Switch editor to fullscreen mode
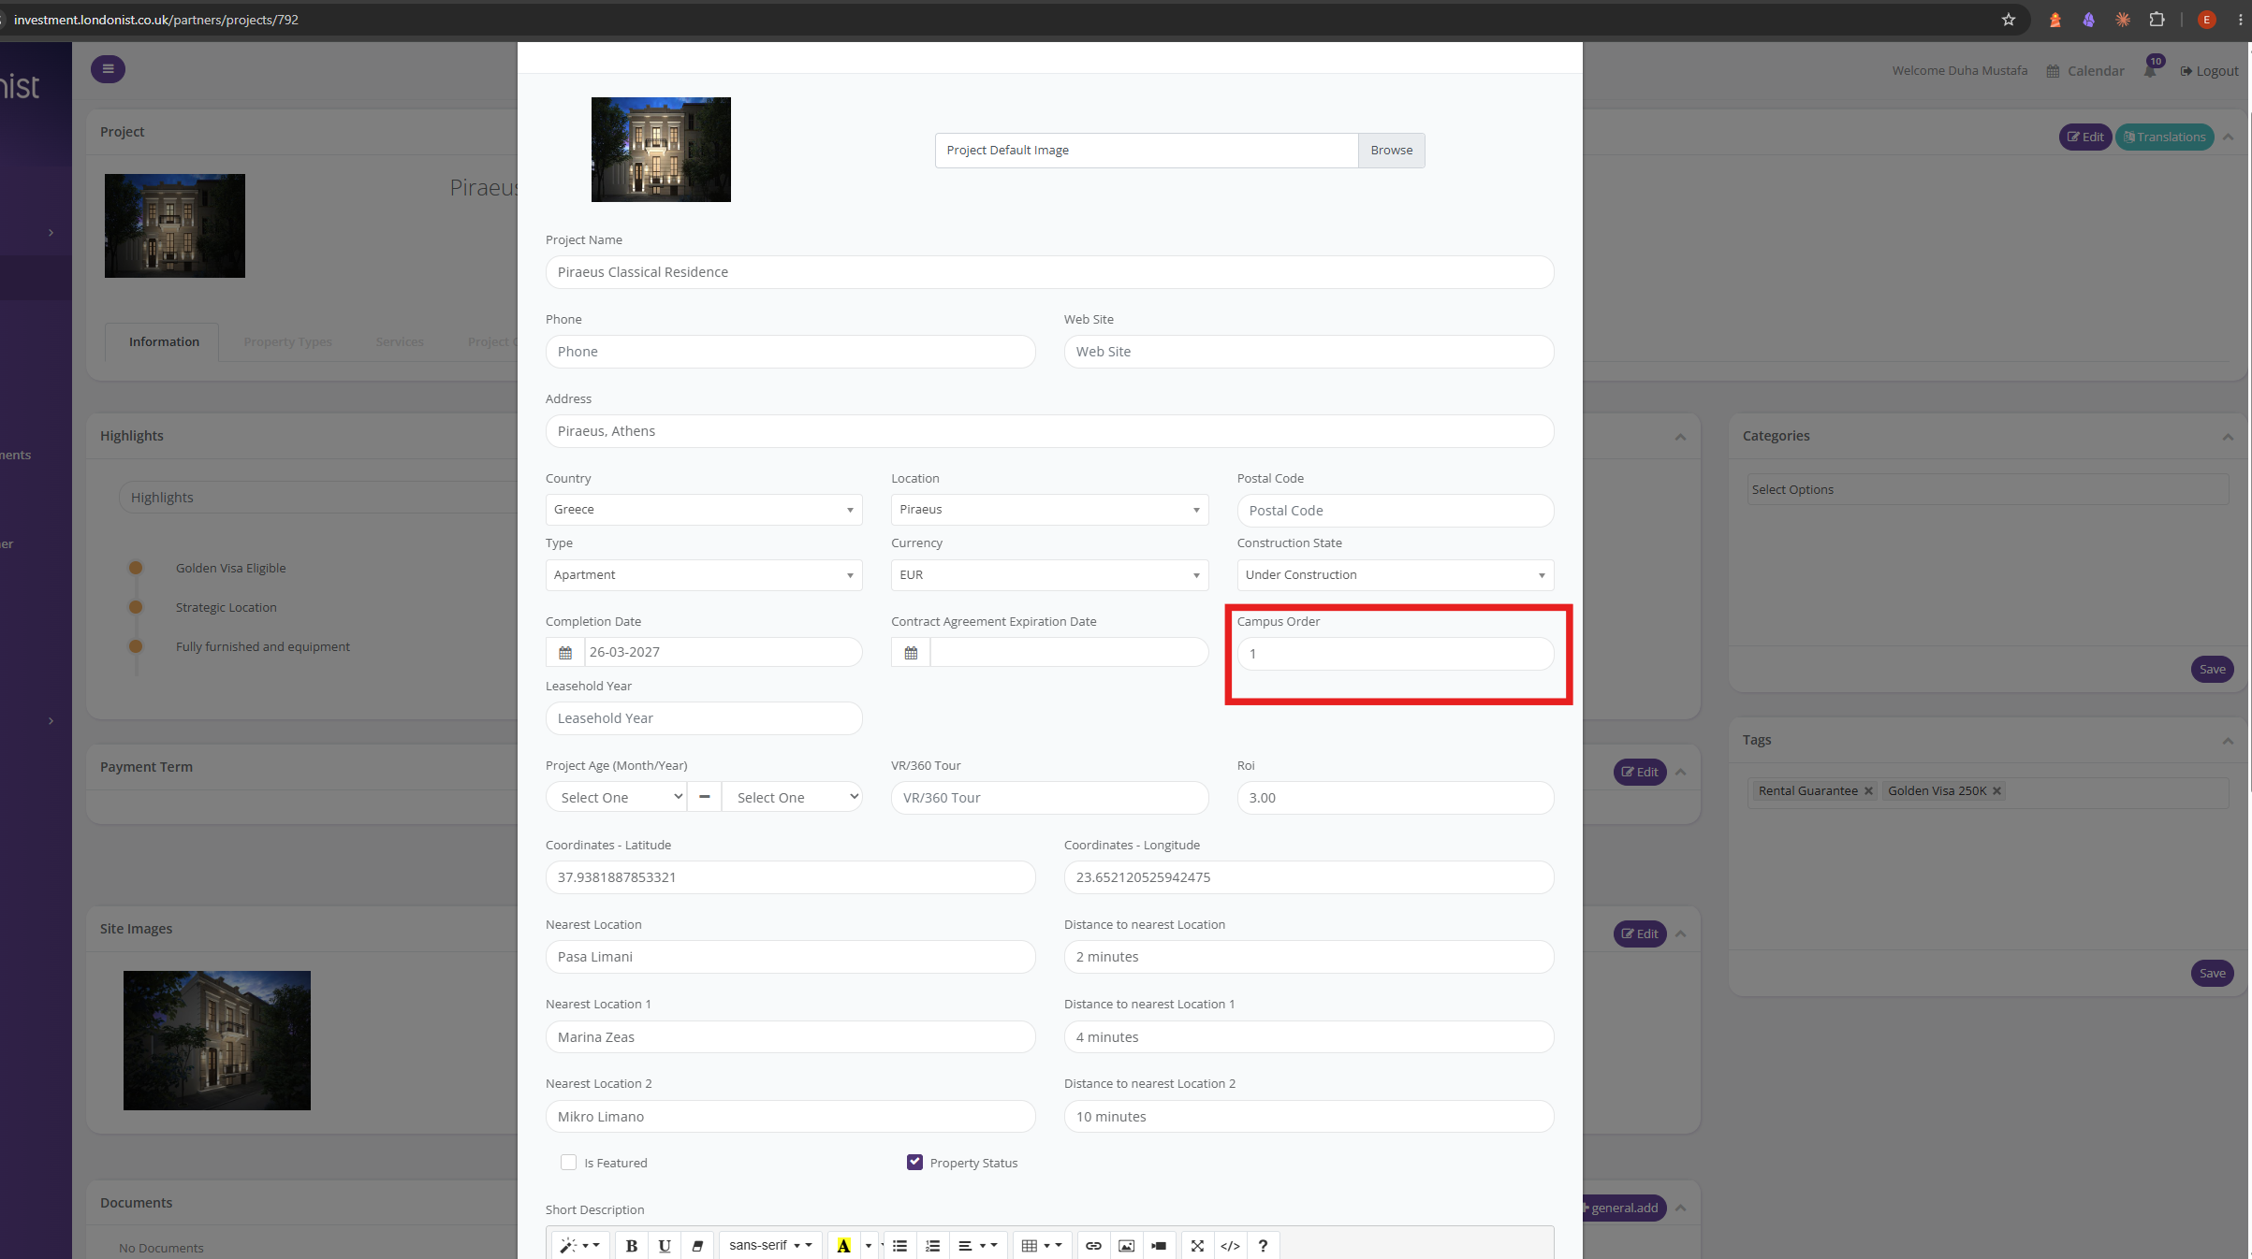 pos(1197,1245)
